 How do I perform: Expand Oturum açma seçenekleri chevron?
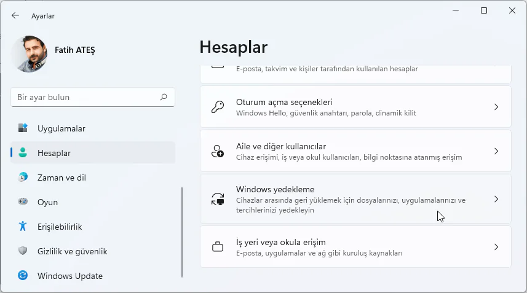click(x=496, y=107)
